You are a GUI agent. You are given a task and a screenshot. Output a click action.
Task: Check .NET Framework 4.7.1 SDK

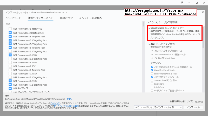[x=10, y=74]
